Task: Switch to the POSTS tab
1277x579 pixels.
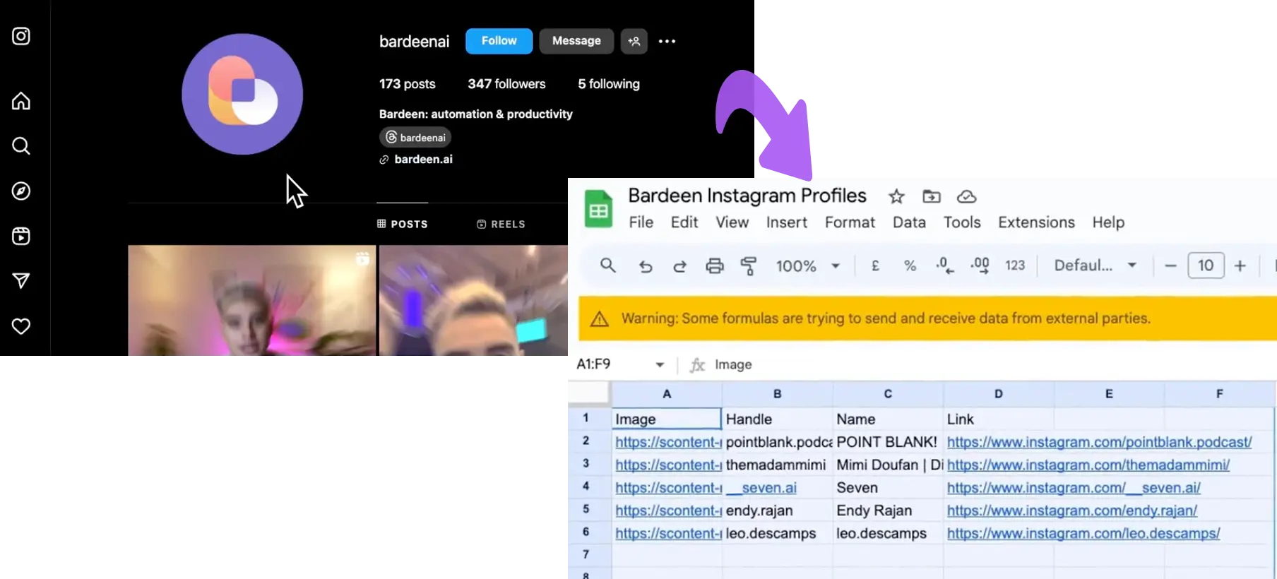Action: (x=403, y=224)
